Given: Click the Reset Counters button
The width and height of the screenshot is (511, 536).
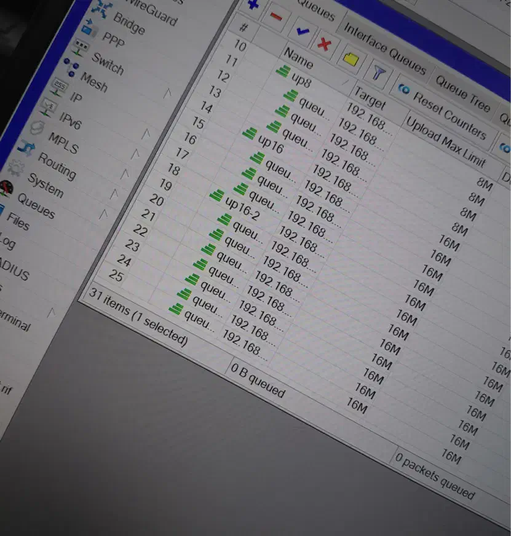Looking at the screenshot, I should coord(444,111).
